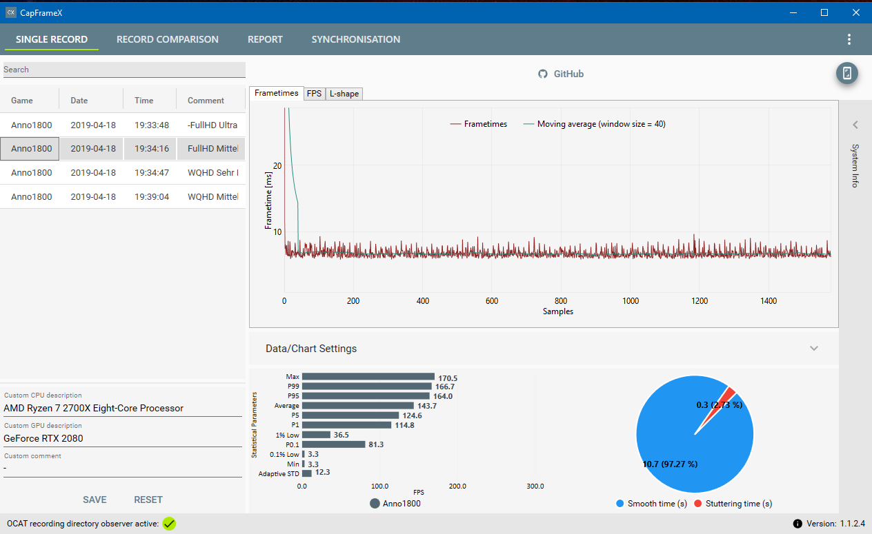
Task: Toggle the Stuttering time legend marker
Action: click(x=697, y=504)
